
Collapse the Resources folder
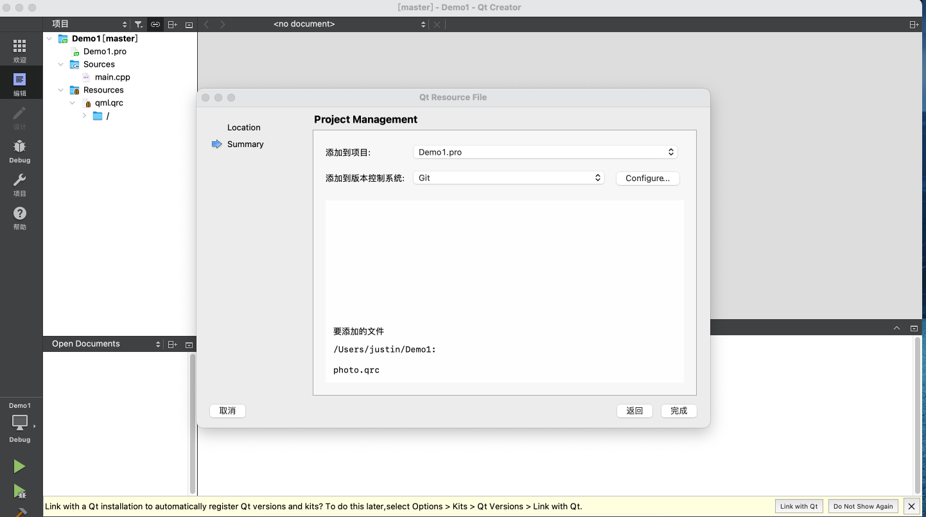point(61,90)
